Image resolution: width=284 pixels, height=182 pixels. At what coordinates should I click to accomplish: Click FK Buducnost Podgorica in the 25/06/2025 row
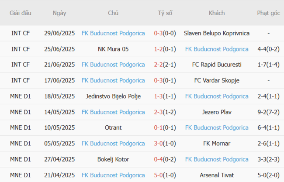pyautogui.click(x=217, y=49)
